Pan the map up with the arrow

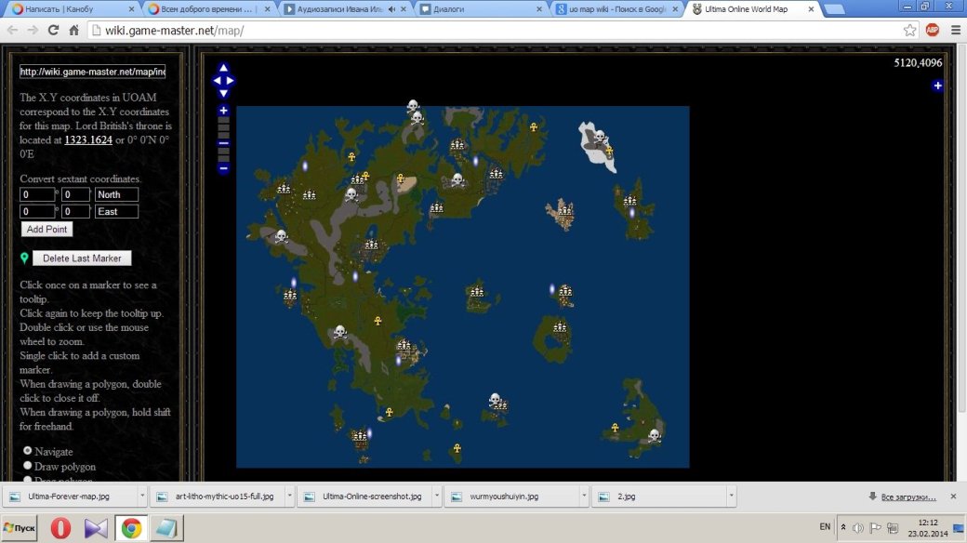coord(223,68)
